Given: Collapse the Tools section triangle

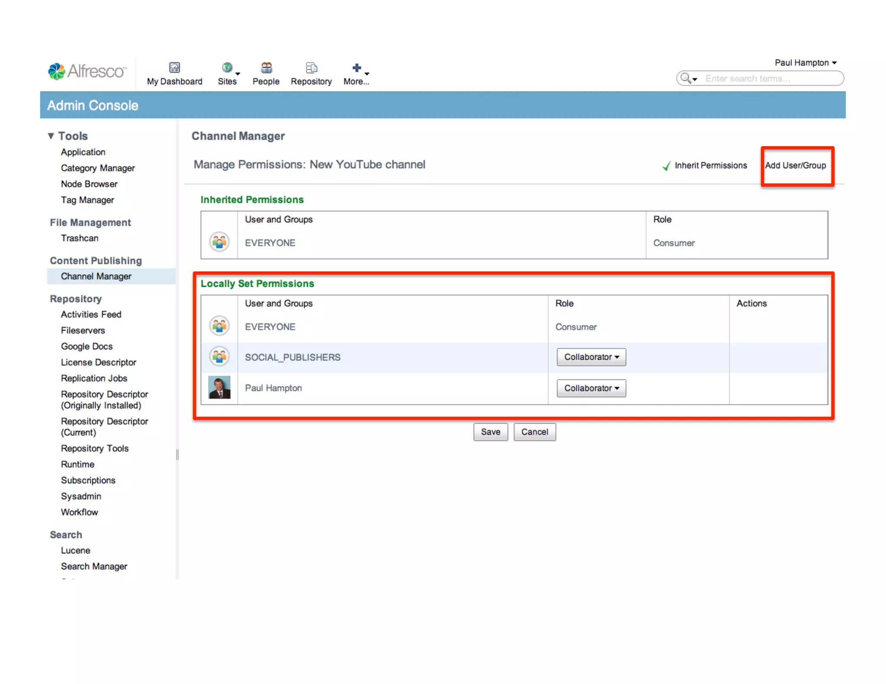Looking at the screenshot, I should (51, 136).
